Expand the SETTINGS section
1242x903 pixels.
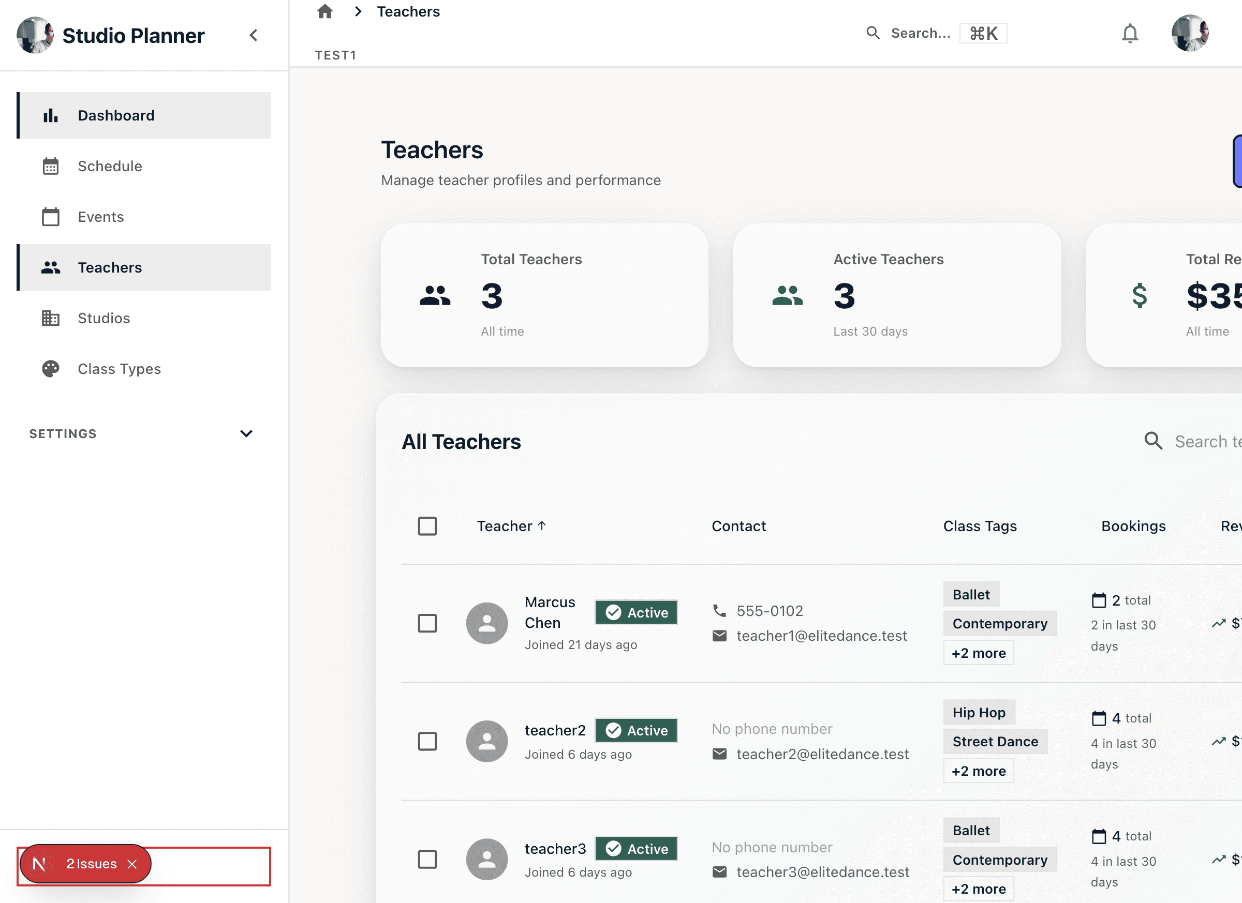point(246,433)
